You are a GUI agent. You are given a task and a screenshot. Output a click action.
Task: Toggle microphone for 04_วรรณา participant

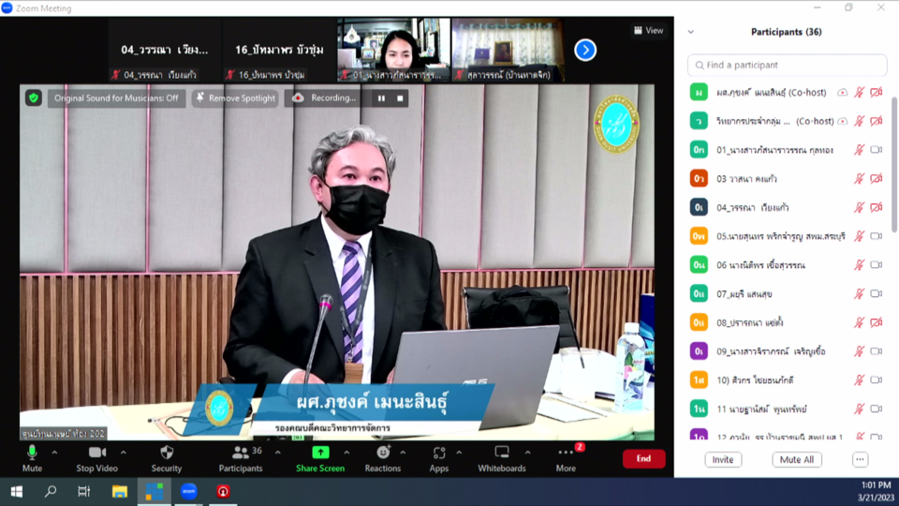click(x=859, y=207)
